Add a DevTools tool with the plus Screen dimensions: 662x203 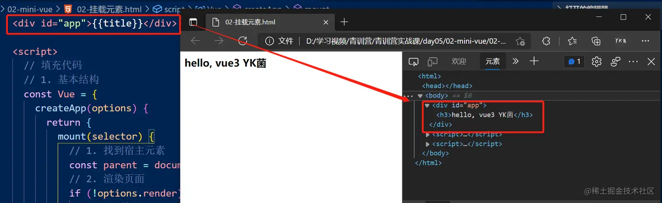534,62
